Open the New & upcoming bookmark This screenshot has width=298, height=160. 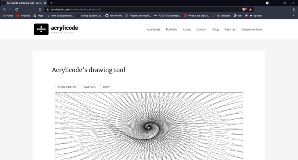[60, 16]
